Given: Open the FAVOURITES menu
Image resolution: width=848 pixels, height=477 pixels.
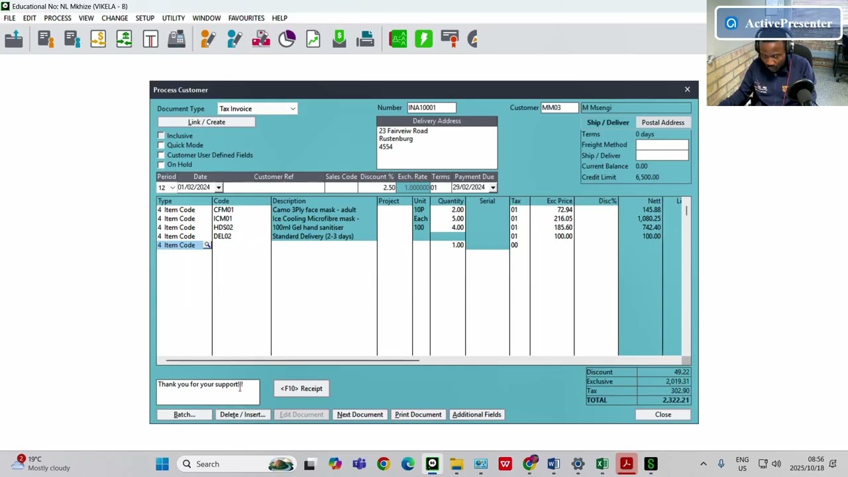Looking at the screenshot, I should coord(246,18).
